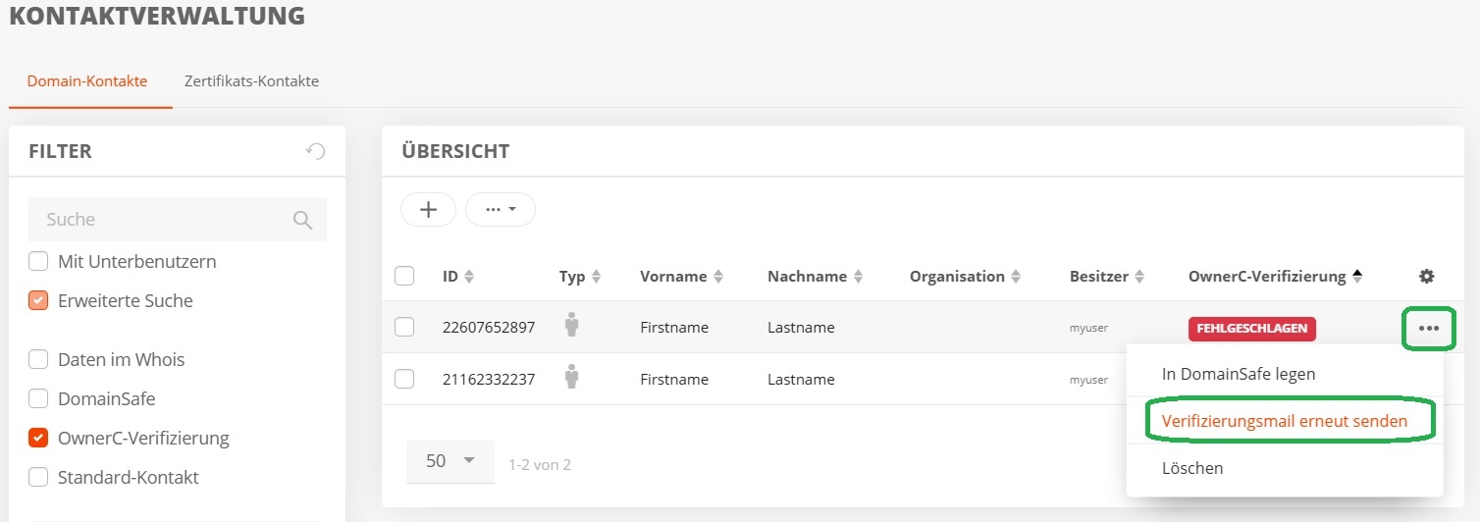Click the FEHLGESCHLAGEN status badge

pos(1252,328)
